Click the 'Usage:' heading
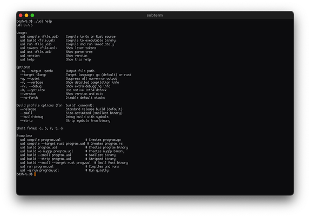 pos(22,33)
